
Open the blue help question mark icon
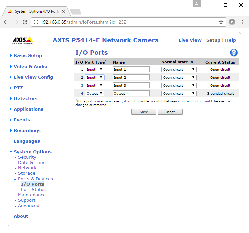coord(234,53)
